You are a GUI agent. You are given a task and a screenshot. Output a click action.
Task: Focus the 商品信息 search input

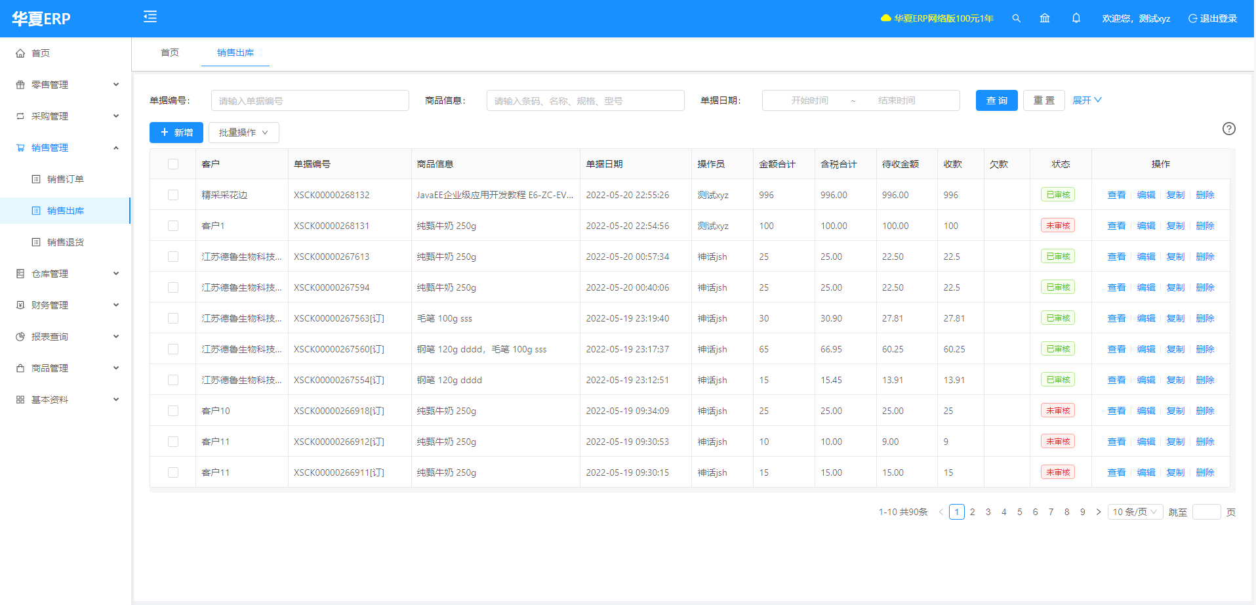[x=586, y=100]
